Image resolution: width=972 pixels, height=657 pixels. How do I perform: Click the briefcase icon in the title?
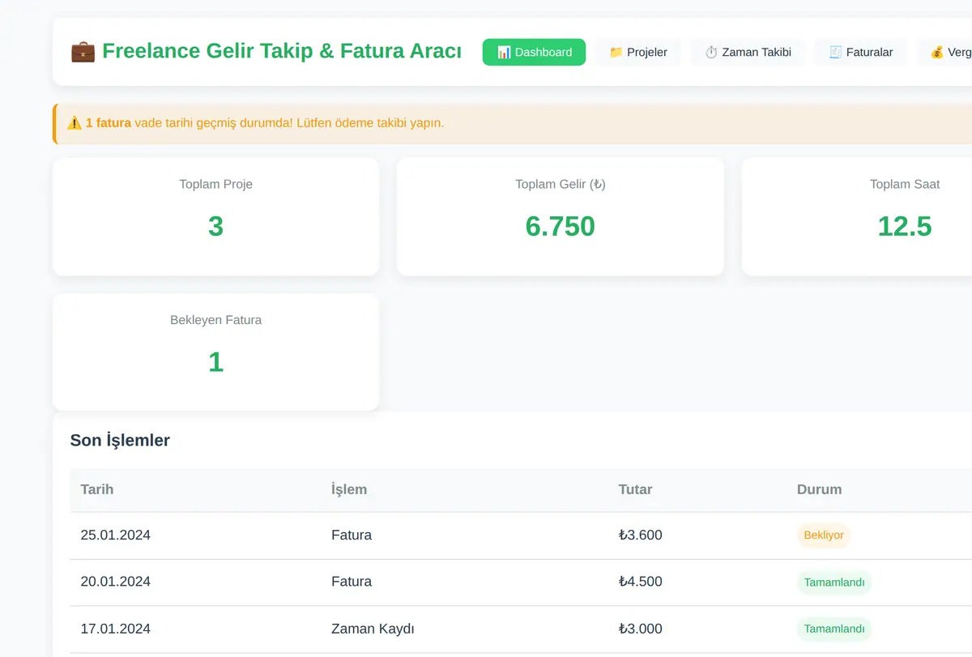click(x=83, y=52)
